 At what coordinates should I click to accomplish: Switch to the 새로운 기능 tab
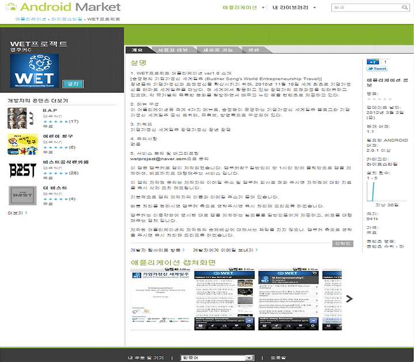(218, 49)
